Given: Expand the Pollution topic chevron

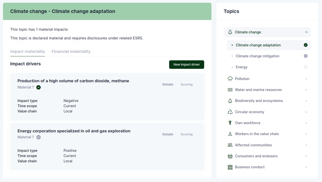Looking at the screenshot, I should 306,79.
